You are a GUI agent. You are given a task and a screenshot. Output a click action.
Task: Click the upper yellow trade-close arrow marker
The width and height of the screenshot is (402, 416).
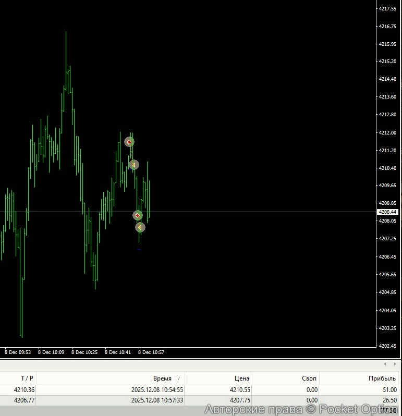[133, 165]
